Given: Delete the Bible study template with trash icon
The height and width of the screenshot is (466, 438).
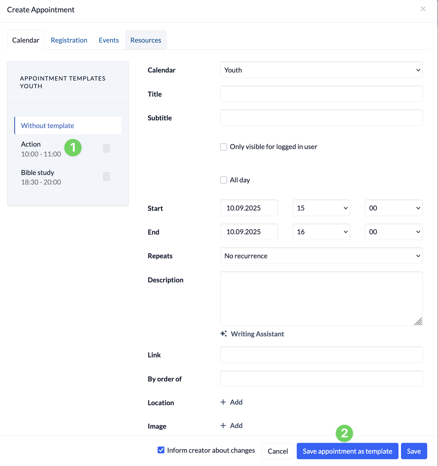Looking at the screenshot, I should (106, 177).
